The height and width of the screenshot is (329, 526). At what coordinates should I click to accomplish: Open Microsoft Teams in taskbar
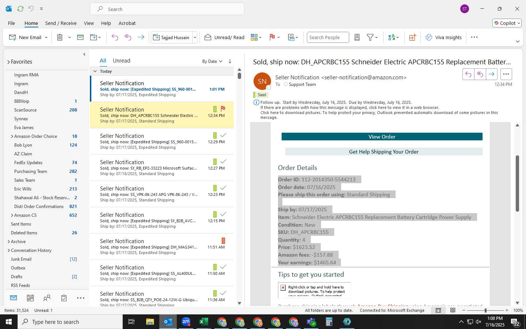(311, 322)
